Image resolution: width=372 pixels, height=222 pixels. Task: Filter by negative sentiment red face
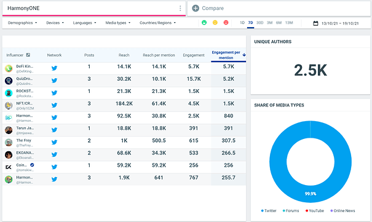point(226,23)
